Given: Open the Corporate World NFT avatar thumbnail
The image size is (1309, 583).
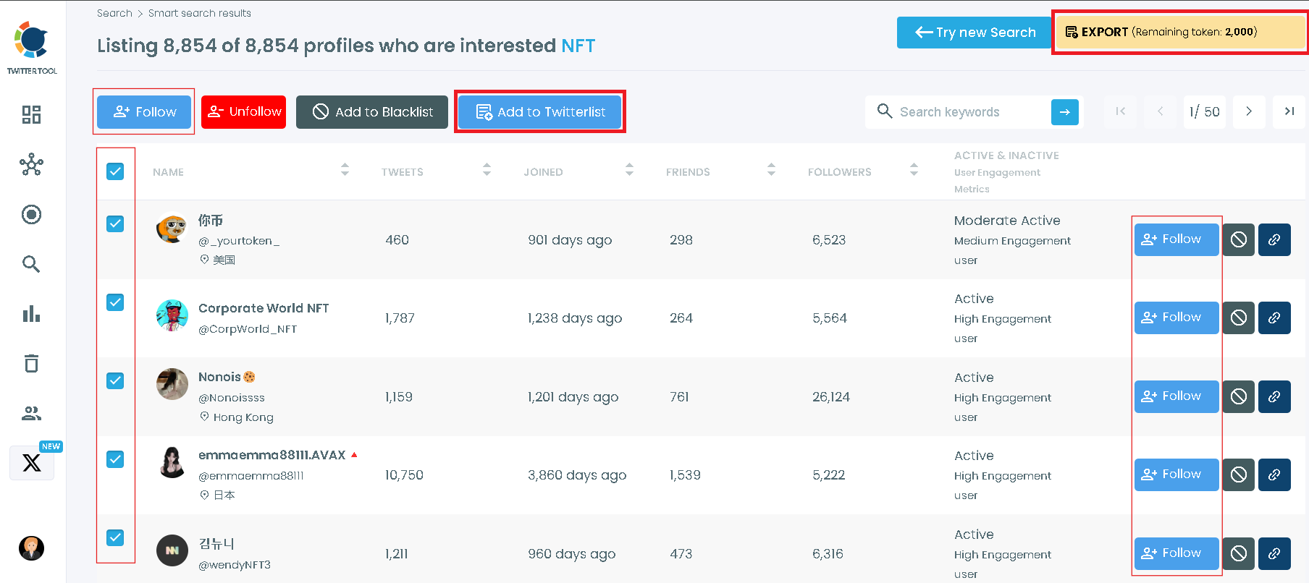Looking at the screenshot, I should click(x=172, y=315).
